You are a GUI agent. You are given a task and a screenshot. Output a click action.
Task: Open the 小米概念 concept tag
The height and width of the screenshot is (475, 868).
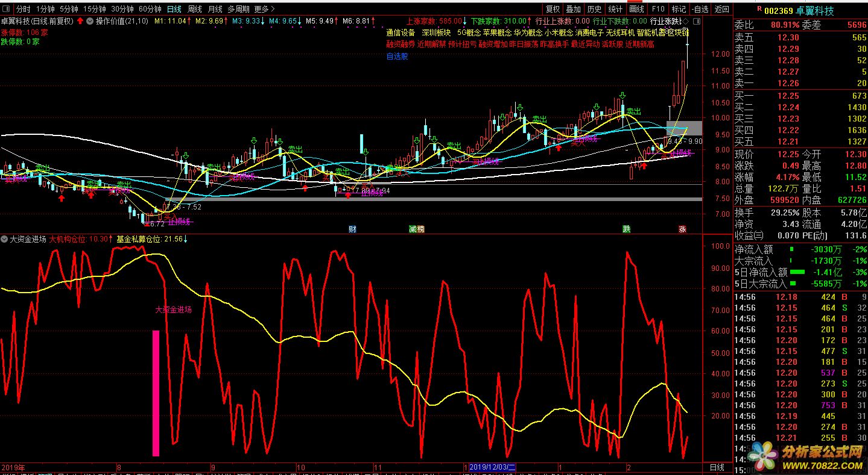coord(559,33)
